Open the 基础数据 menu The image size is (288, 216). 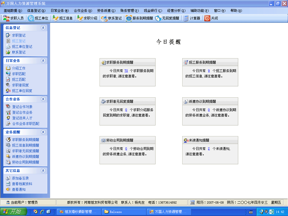point(13,11)
